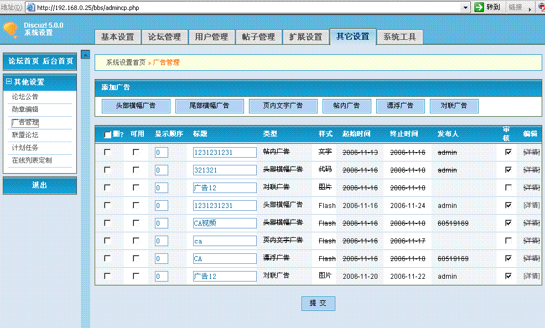
Task: Toggle the select-all delete checkbox in header
Action: (108, 134)
